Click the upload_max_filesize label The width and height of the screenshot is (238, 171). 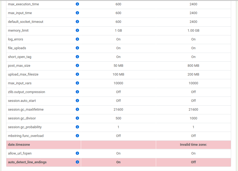pos(23,74)
